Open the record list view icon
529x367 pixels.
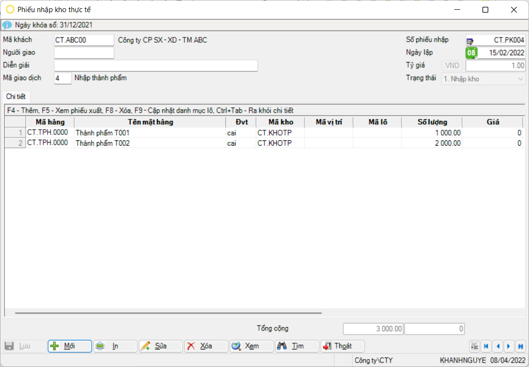click(x=475, y=346)
